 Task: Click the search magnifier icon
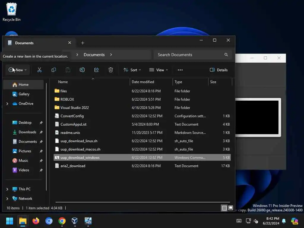coord(226,55)
